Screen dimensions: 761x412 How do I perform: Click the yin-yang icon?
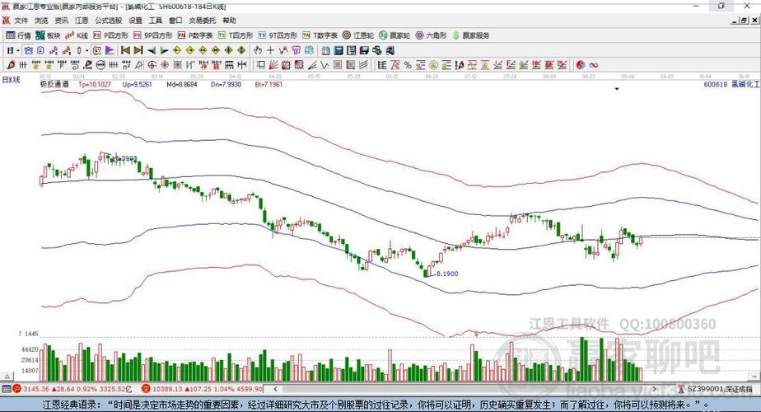pos(580,65)
